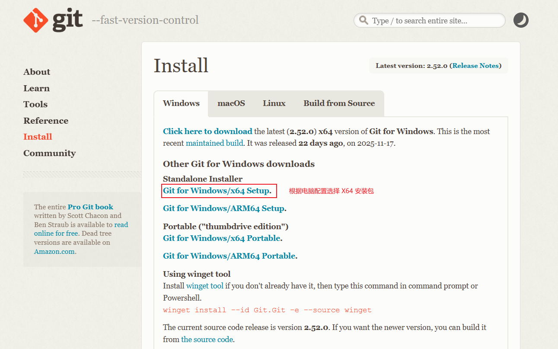The image size is (558, 349).
Task: Click the Git logo icon
Action: pyautogui.click(x=53, y=20)
